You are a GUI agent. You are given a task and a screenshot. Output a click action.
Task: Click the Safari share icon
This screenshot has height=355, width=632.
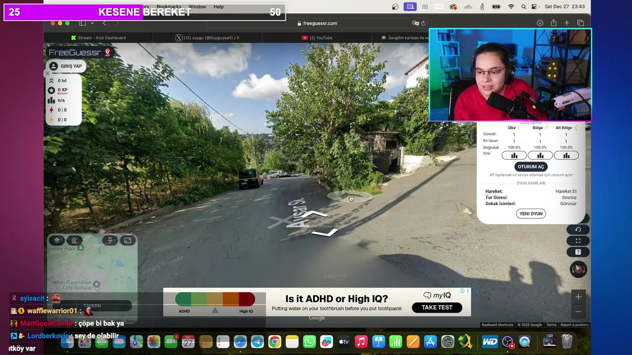[553, 23]
